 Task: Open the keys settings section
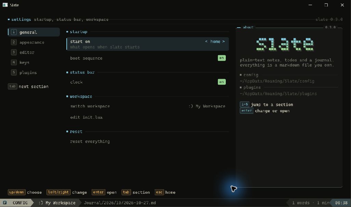tap(34, 62)
